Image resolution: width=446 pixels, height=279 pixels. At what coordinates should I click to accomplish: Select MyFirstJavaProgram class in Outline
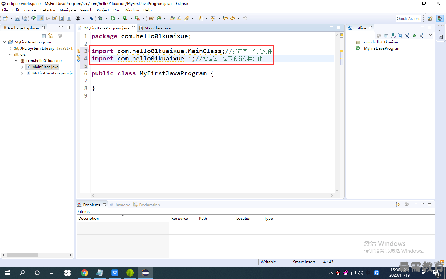coord(382,48)
